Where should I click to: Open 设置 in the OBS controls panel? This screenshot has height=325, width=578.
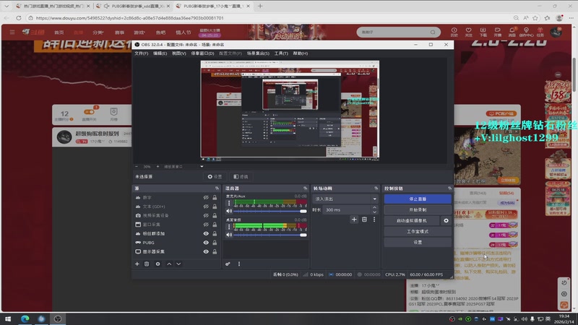coord(418,242)
